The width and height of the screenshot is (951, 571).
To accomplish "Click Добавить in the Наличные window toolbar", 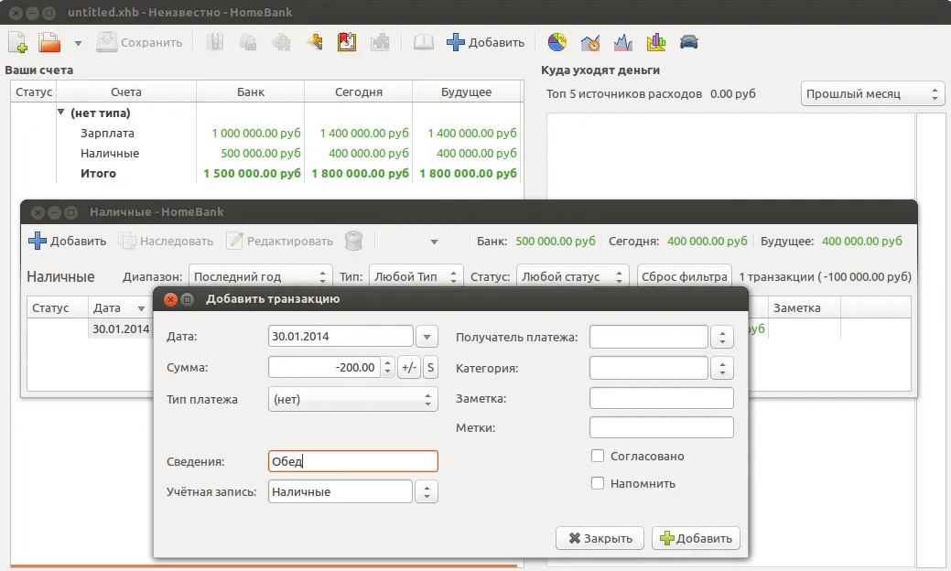I will coord(68,242).
